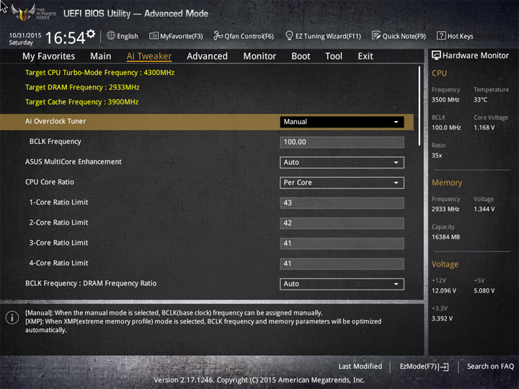The image size is (519, 389).
Task: Click the EzMode exit arrow icon
Action: click(x=444, y=367)
